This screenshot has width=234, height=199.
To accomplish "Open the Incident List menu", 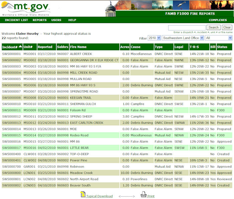I will (x=16, y=20).
